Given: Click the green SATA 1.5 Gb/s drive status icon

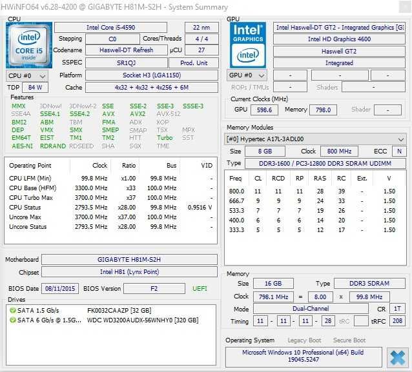Looking at the screenshot, I should (x=12, y=310).
